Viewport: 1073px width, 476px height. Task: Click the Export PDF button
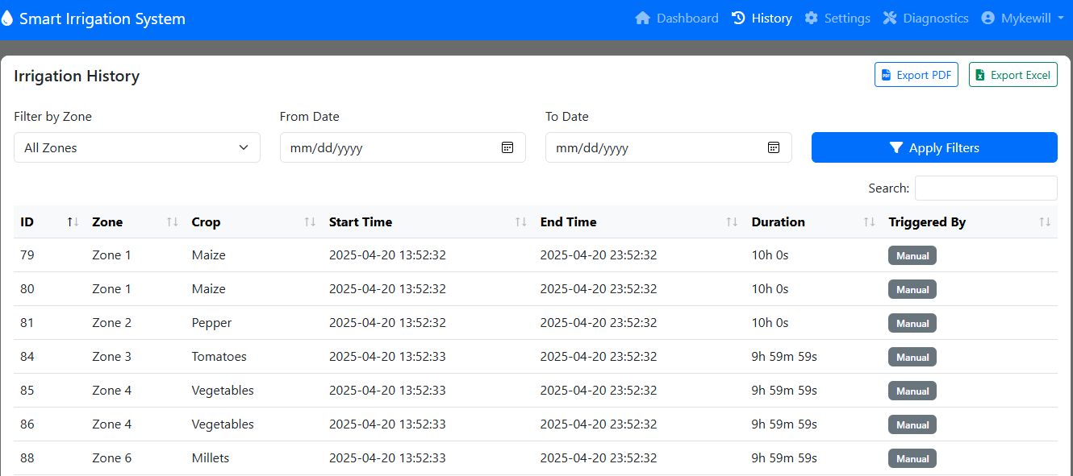[916, 75]
